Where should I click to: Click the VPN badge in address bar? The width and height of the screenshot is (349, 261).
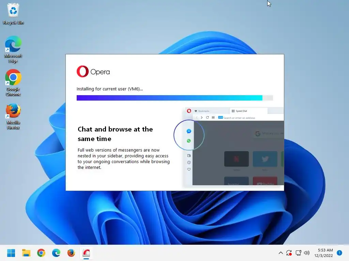pos(221,117)
